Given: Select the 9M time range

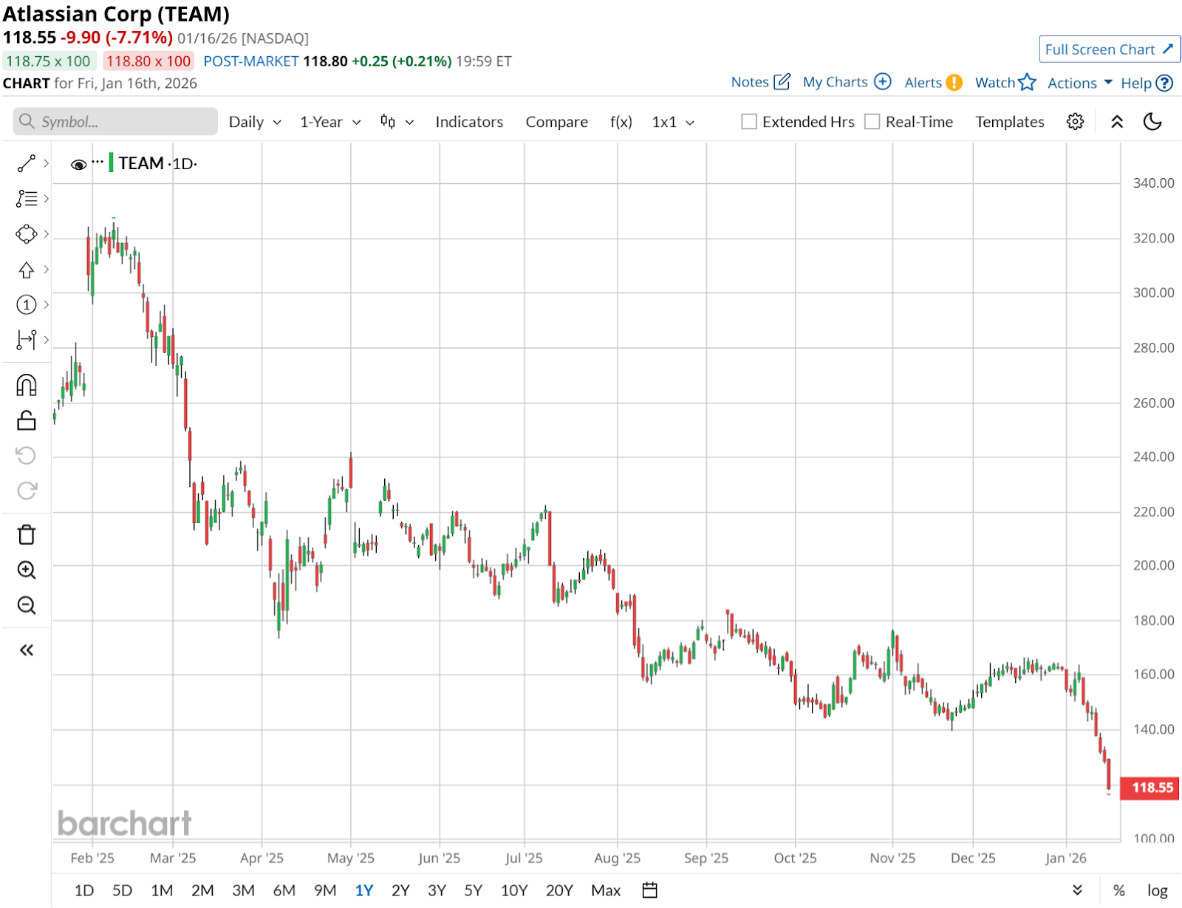Looking at the screenshot, I should tap(325, 890).
